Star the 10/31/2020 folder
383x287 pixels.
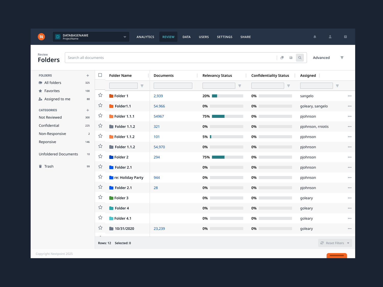(100, 228)
